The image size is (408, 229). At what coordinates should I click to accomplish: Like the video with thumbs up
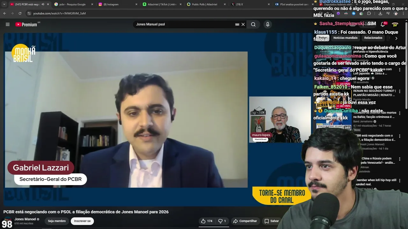coord(207,221)
